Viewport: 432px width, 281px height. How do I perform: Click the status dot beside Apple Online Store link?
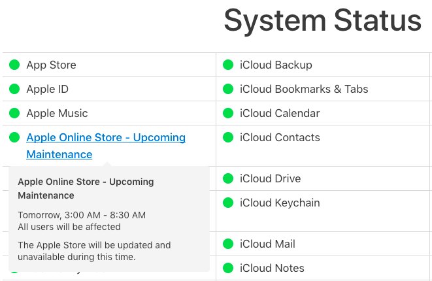pyautogui.click(x=14, y=137)
